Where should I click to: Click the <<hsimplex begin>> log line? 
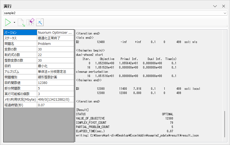pyautogui.click(x=90, y=50)
